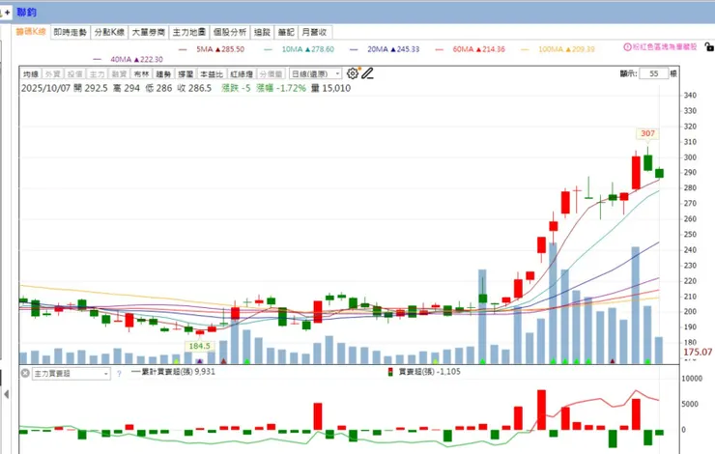Switch to 筆記 tab

tap(286, 32)
